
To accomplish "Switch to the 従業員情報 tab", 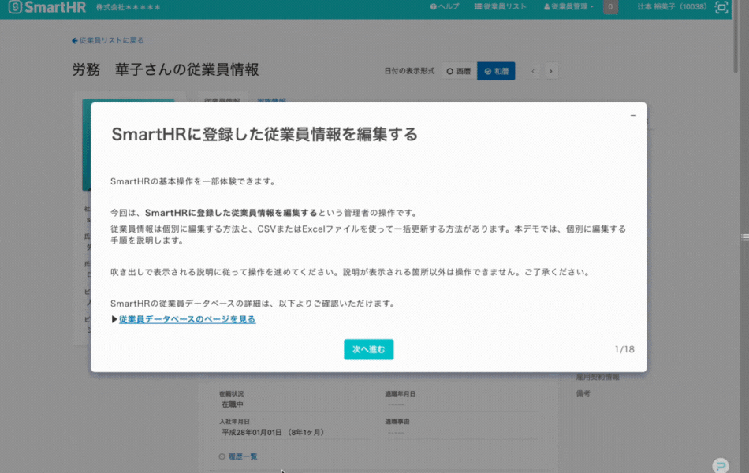I will pyautogui.click(x=222, y=101).
